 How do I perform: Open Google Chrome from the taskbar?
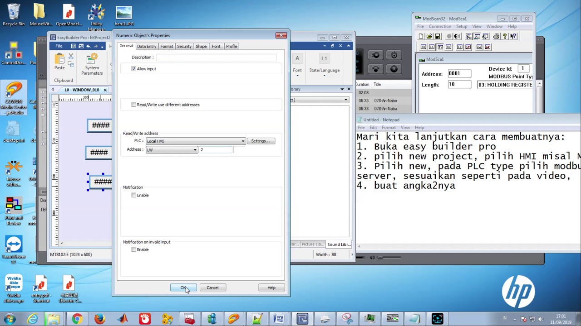[x=77, y=319]
